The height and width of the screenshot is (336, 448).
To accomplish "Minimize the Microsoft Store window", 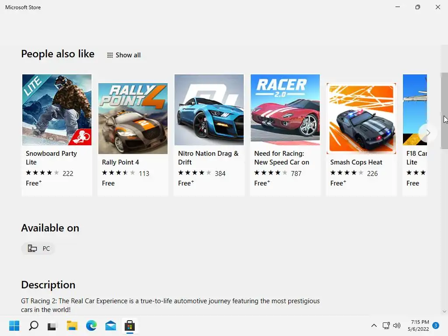I will tap(397, 7).
